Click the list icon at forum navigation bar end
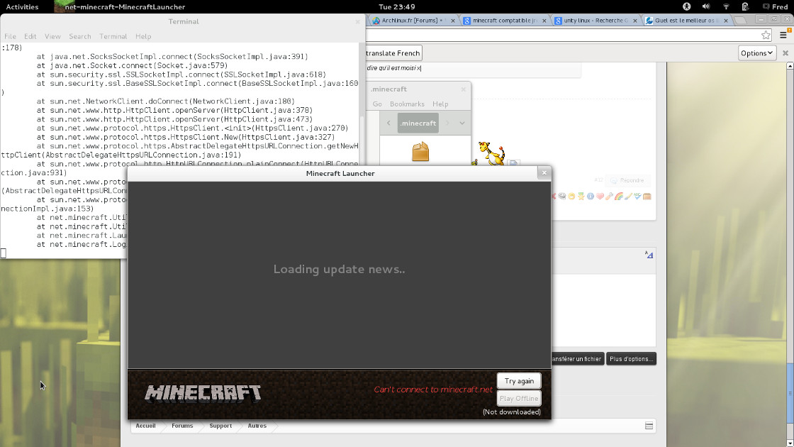The image size is (794, 447). [x=649, y=426]
